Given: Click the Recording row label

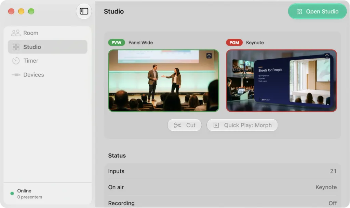Looking at the screenshot, I should (121, 203).
